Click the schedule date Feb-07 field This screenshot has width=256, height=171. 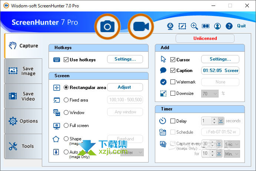(x=220, y=132)
